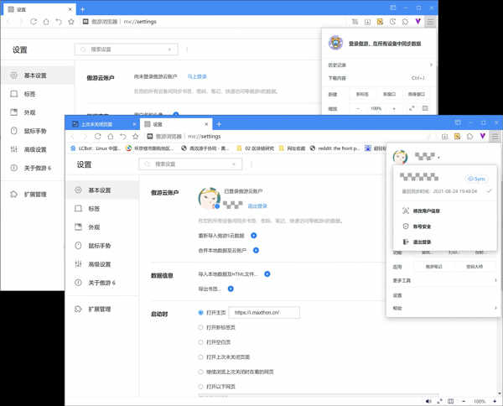Open new tab plus in front window
This screenshot has width=503, height=406.
[219, 124]
